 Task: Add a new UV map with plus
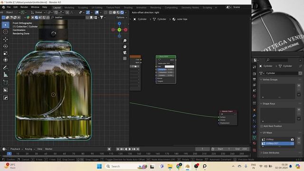299,139
